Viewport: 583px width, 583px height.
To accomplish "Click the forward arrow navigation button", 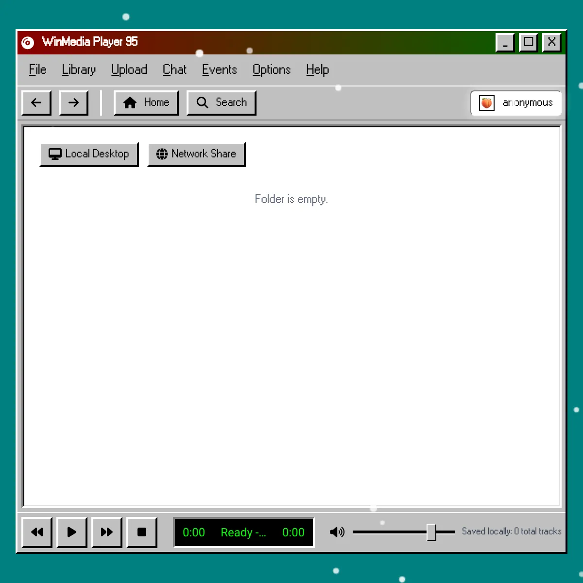I will (73, 103).
